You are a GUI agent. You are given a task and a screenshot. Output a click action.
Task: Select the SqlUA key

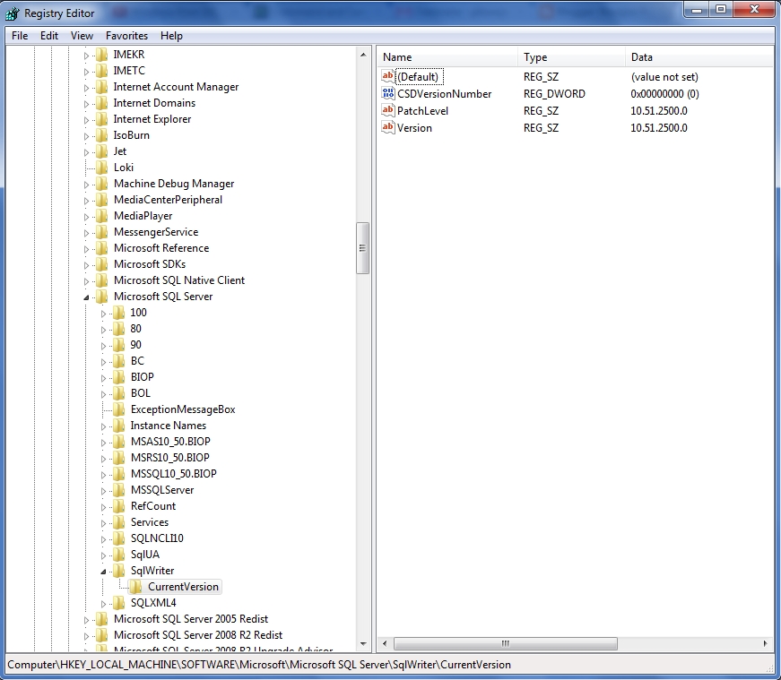coord(145,555)
